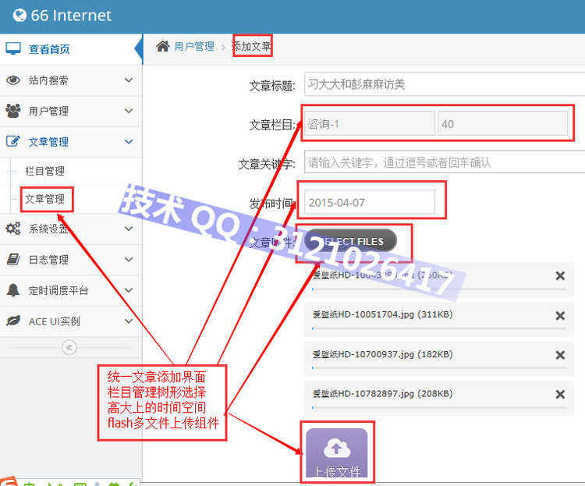Click the 文章标题 input field
The height and width of the screenshot is (486, 585).
(445, 84)
